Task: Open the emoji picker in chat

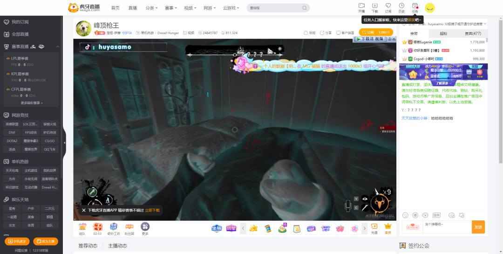Action: point(405,215)
